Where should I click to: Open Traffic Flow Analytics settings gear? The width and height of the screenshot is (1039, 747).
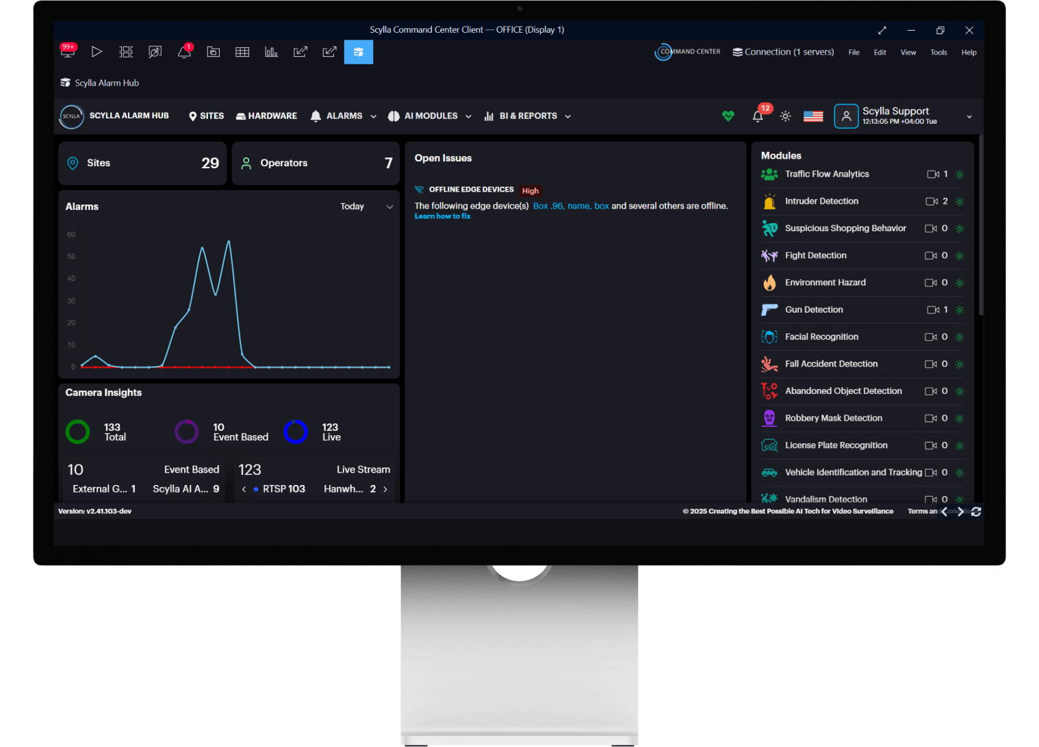[960, 174]
